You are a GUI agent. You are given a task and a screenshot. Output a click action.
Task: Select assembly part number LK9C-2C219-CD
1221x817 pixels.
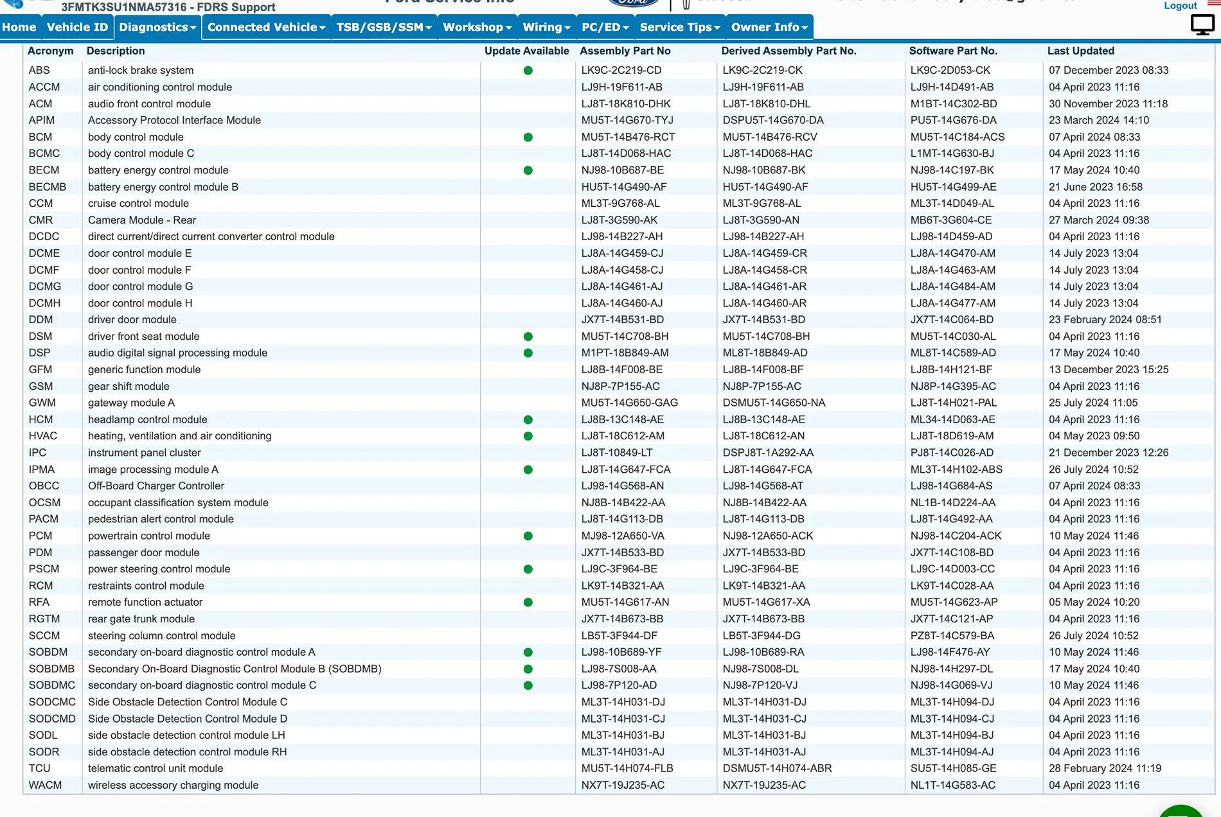(621, 70)
